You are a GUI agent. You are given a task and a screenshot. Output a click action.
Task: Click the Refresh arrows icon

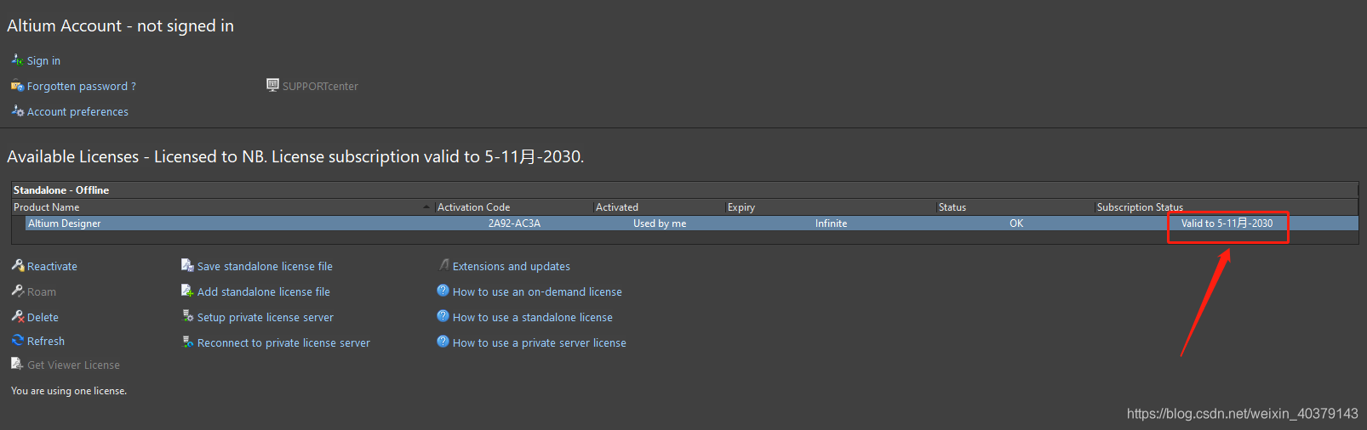(17, 340)
